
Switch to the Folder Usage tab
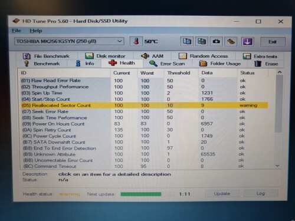click(x=220, y=64)
